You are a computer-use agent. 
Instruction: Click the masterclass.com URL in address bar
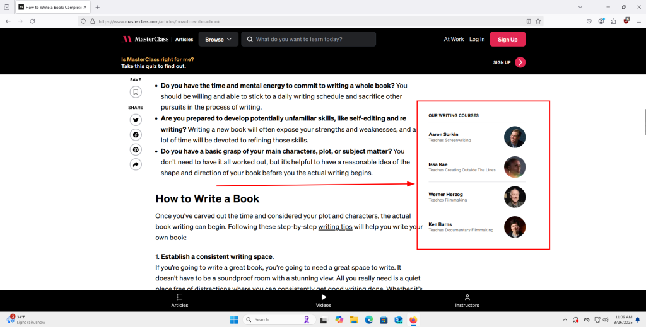[159, 22]
